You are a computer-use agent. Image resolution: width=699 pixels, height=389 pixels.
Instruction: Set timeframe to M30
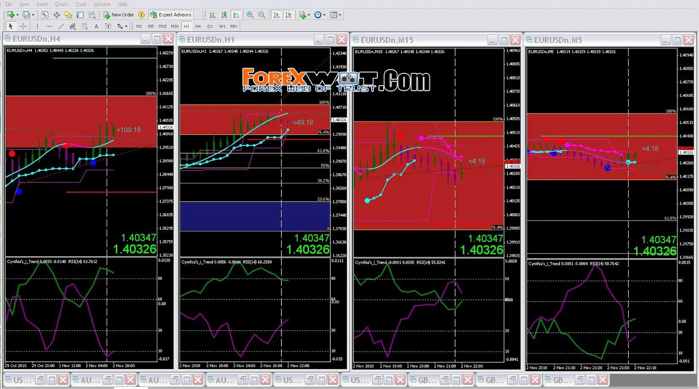point(174,26)
